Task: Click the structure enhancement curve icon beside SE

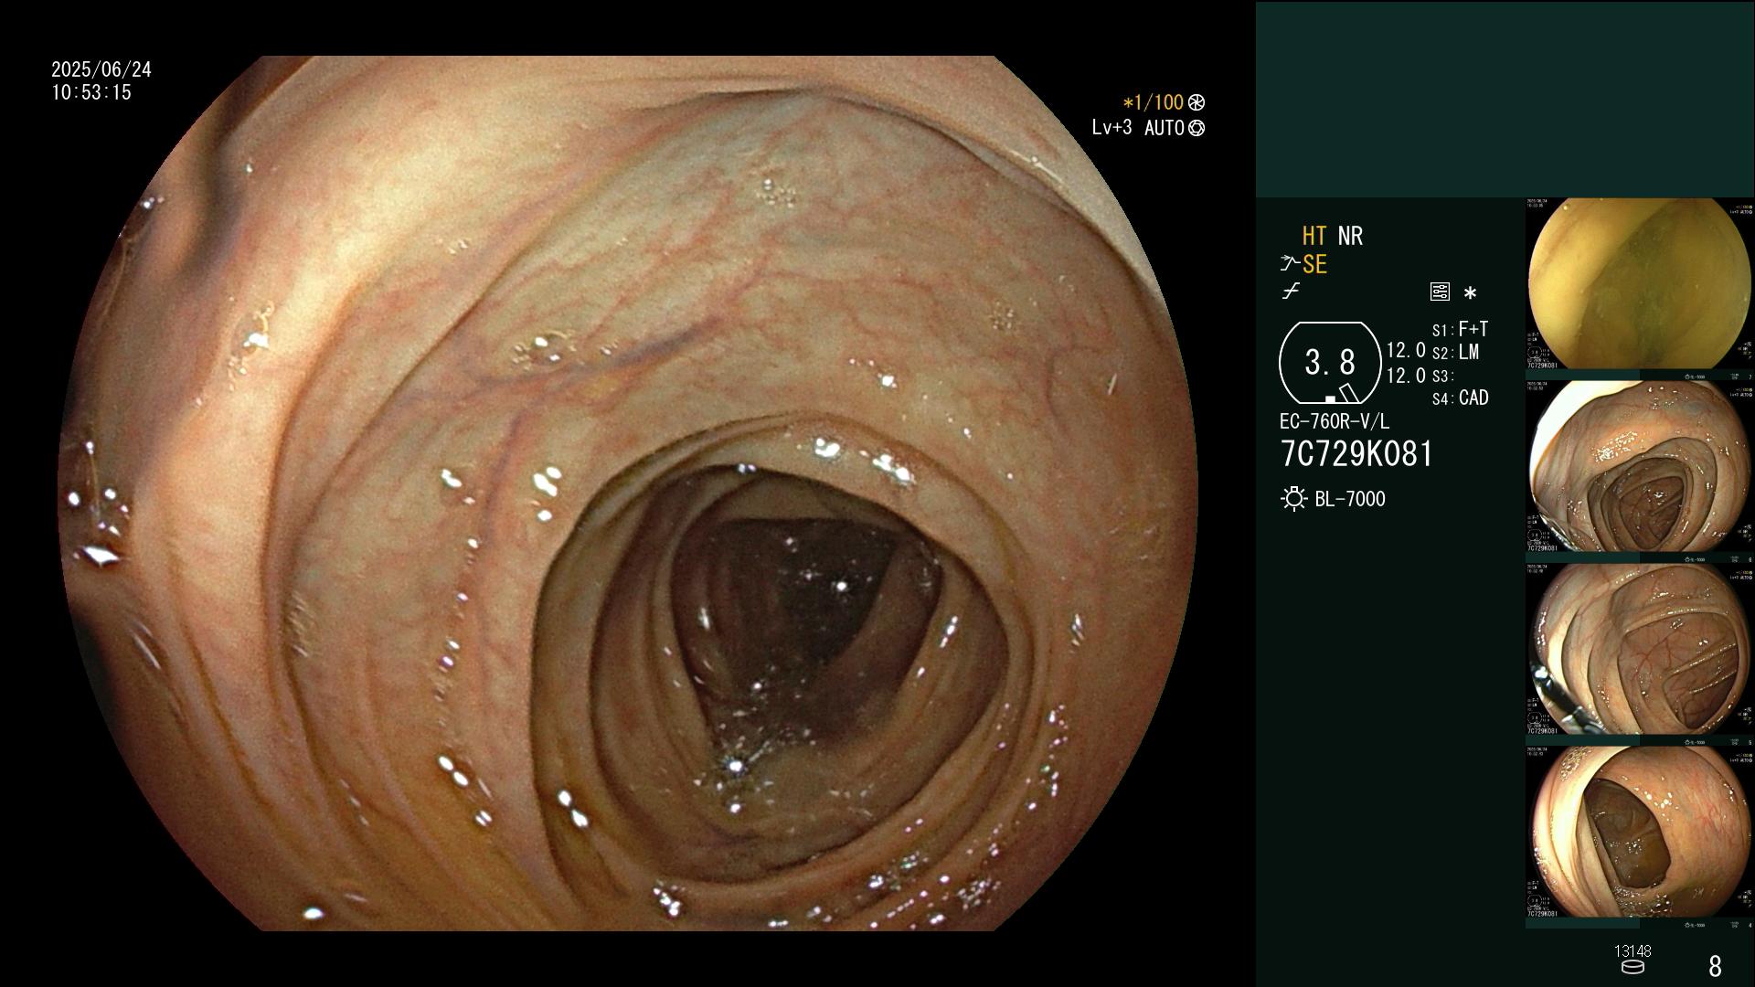Action: (1290, 264)
